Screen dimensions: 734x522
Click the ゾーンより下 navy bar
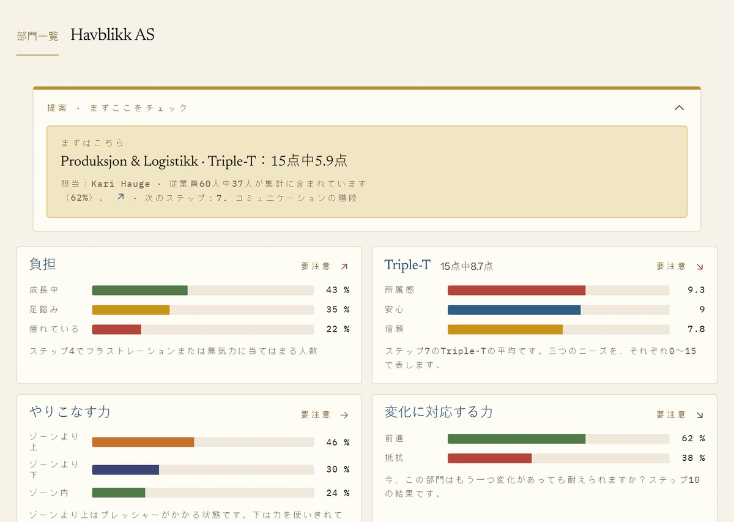(126, 469)
